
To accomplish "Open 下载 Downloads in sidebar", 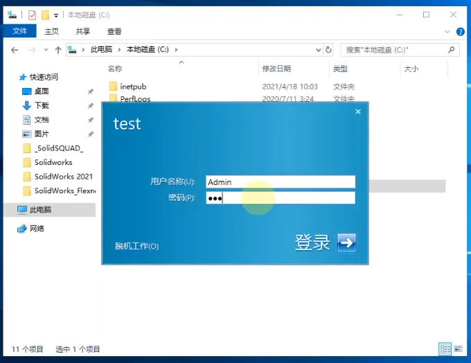I will pos(42,105).
